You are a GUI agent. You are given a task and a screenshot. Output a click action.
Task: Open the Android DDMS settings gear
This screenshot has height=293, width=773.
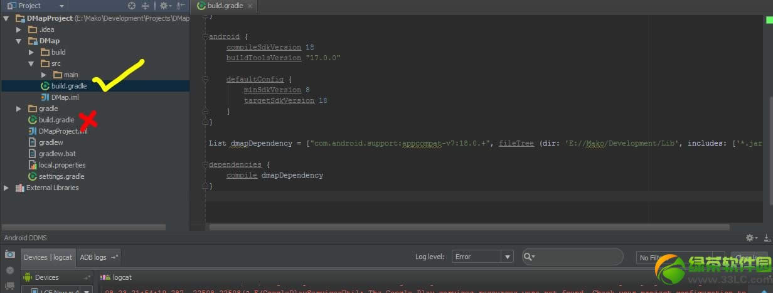pos(749,238)
